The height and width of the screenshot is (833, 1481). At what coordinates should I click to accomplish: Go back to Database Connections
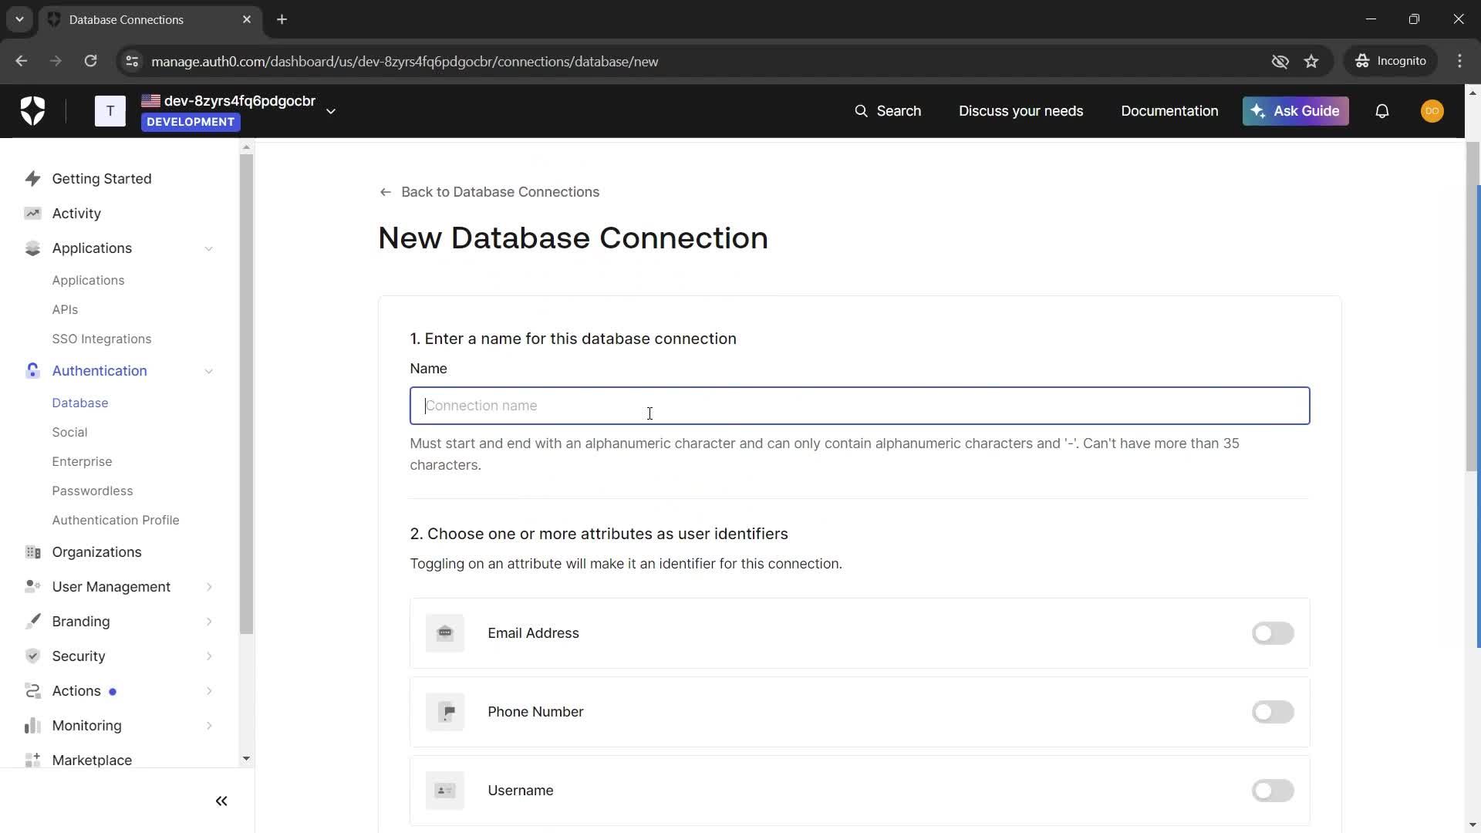(490, 192)
